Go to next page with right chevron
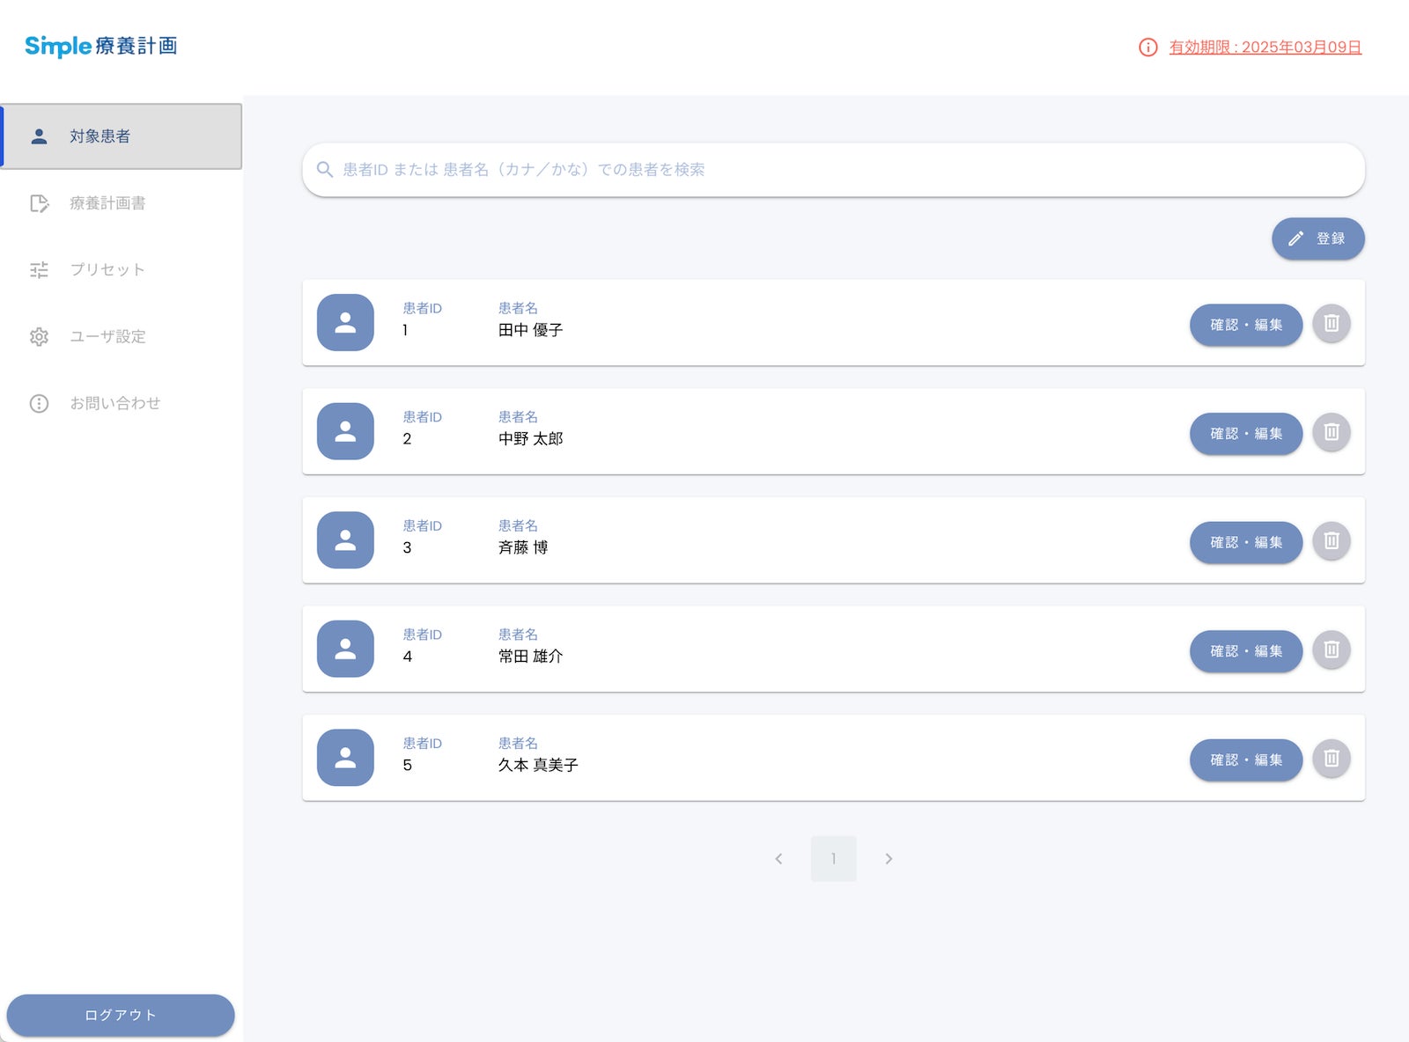This screenshot has height=1042, width=1409. (x=889, y=859)
